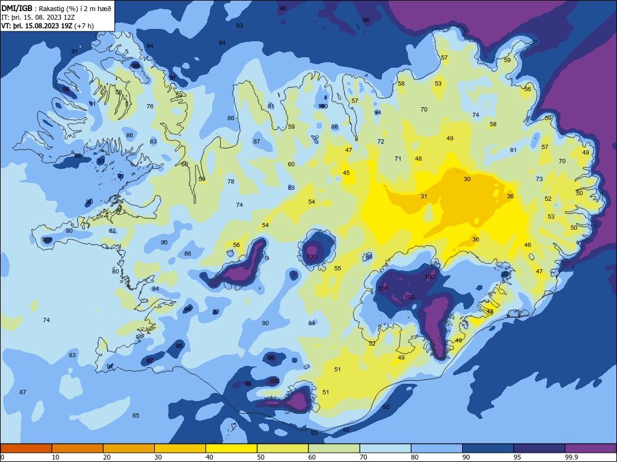Image resolution: width=617 pixels, height=462 pixels.
Task: Click the map value 82 on the western peninsula
Action: coord(112,231)
